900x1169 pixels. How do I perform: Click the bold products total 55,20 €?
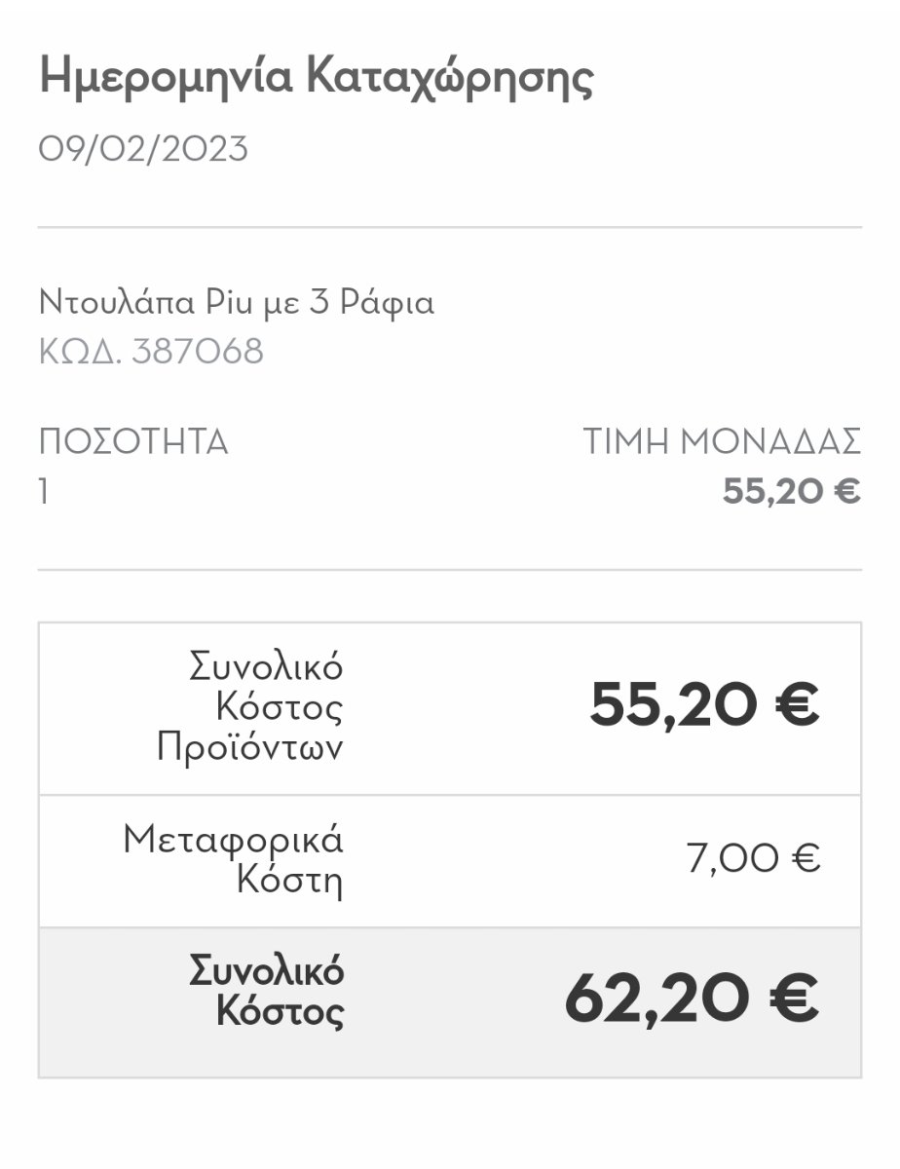(x=705, y=705)
